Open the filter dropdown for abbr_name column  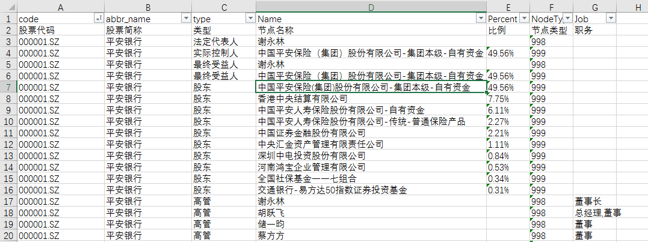[x=185, y=19]
